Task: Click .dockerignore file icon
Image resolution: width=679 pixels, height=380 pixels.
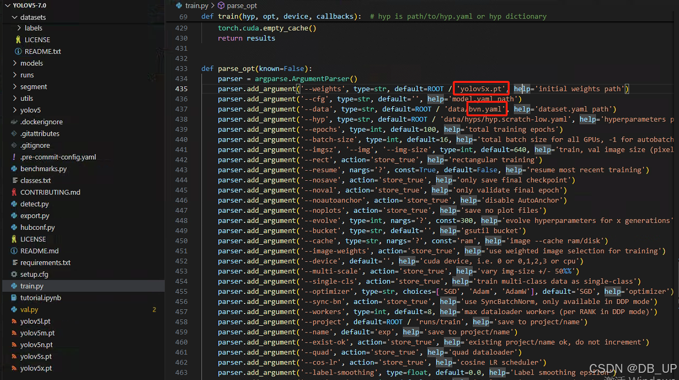Action: coord(14,122)
